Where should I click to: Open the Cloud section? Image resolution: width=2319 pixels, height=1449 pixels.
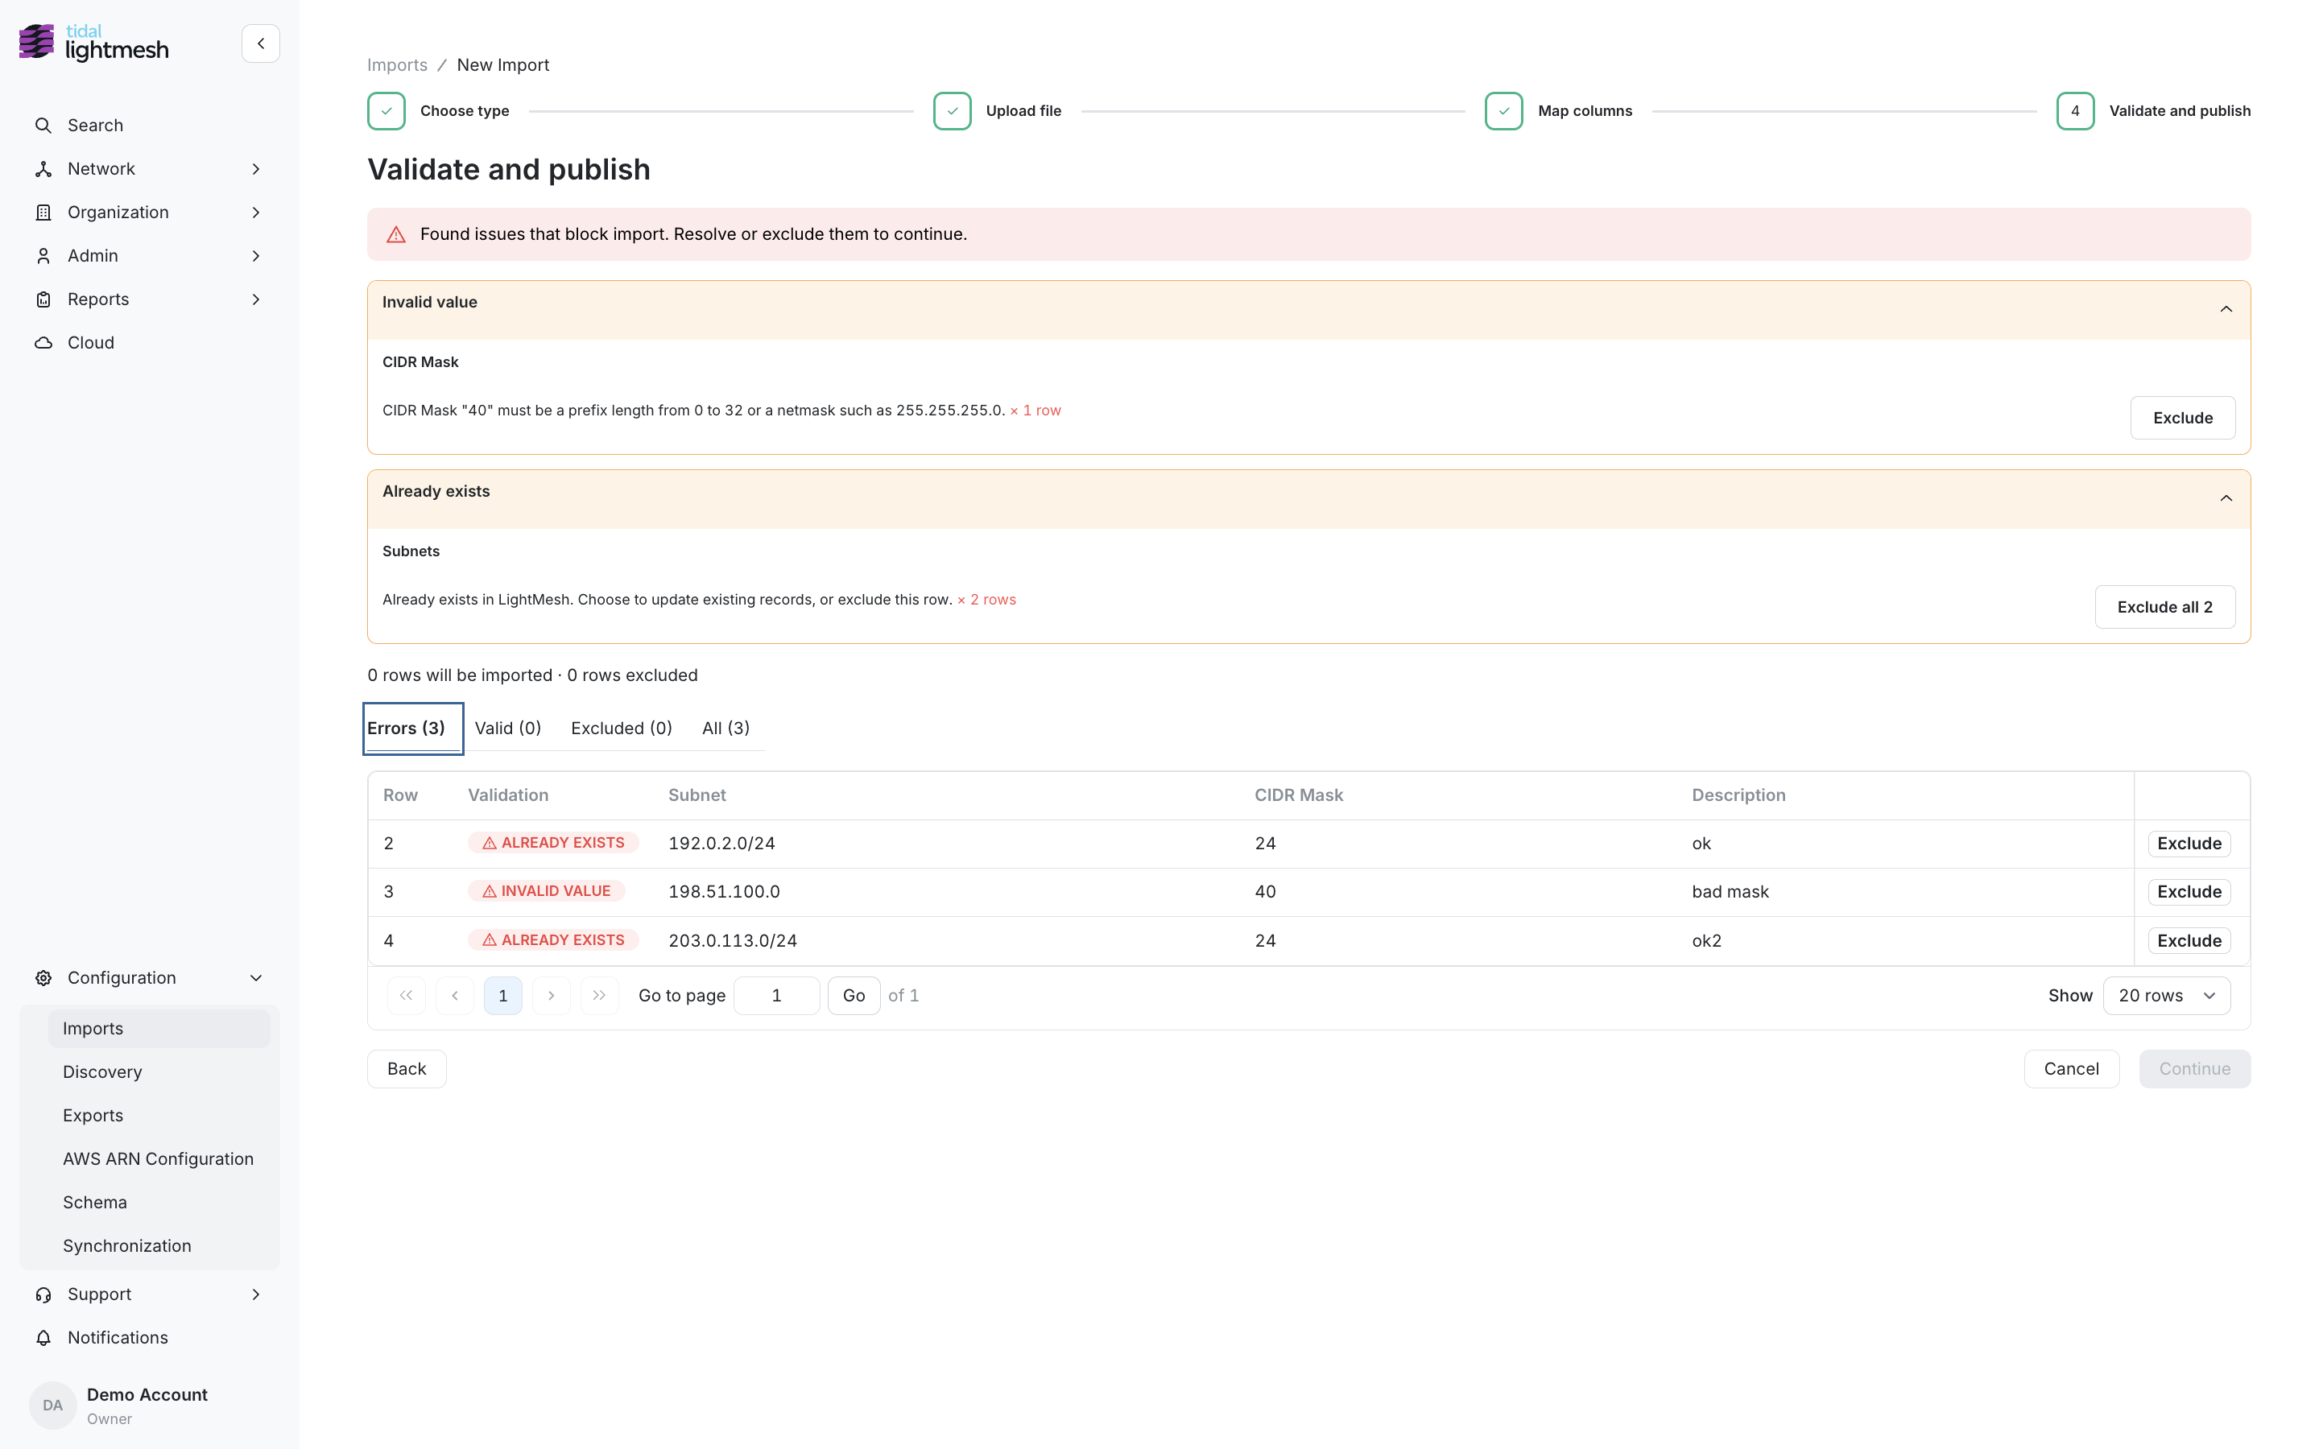click(148, 342)
